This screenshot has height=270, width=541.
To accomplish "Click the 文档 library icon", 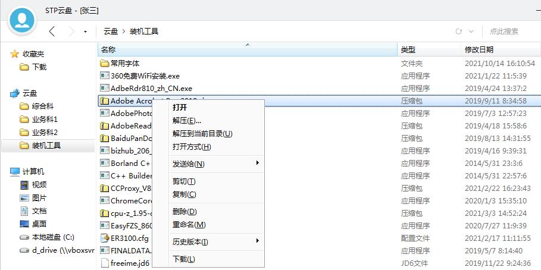I will point(24,211).
